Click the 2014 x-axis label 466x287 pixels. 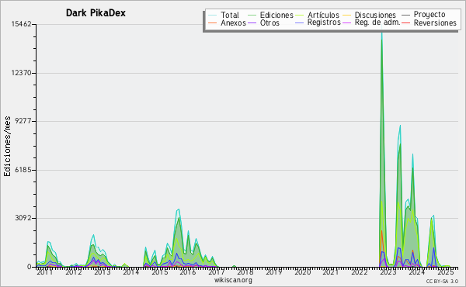(131, 271)
